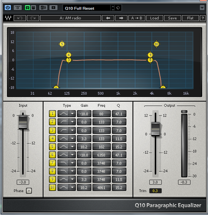This screenshot has height=215, width=208.
Task: Enable the Write automation W button
Action: click(x=33, y=8)
